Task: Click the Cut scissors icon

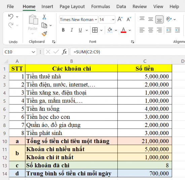Action: pos(44,17)
